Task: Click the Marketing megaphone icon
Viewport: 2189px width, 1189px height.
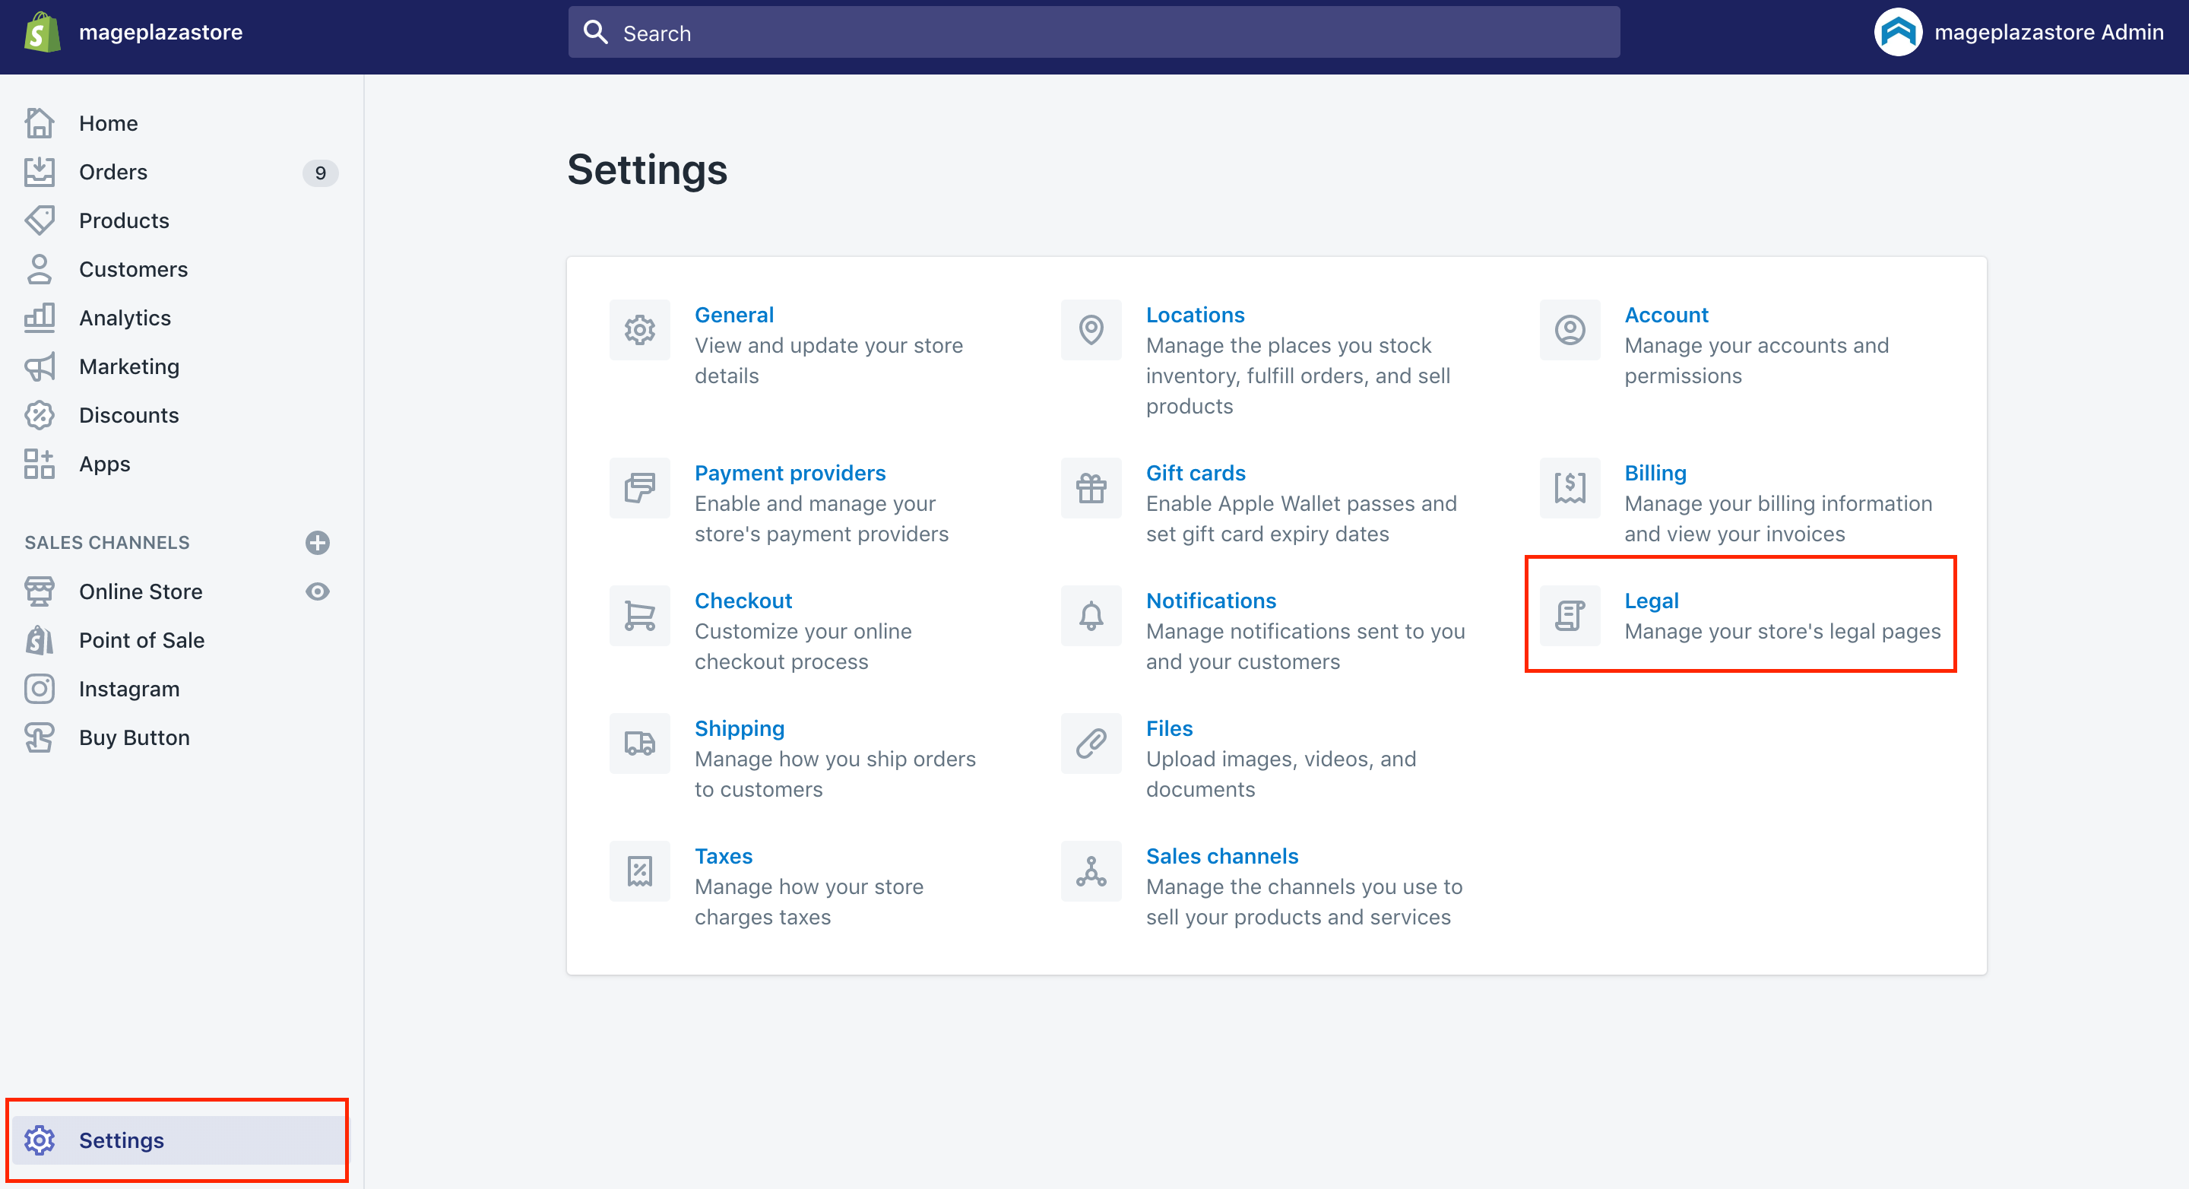Action: [39, 366]
